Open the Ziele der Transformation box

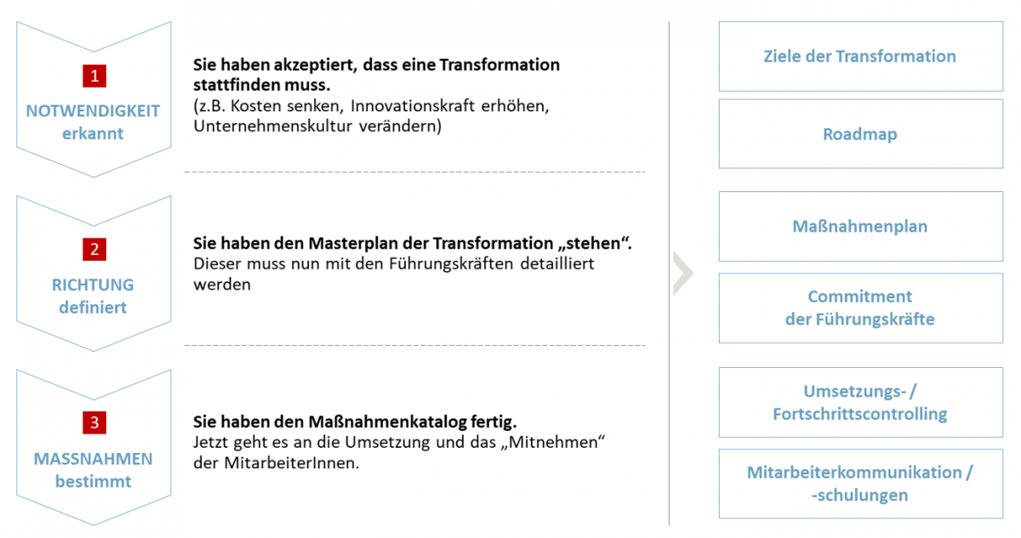pyautogui.click(x=861, y=57)
